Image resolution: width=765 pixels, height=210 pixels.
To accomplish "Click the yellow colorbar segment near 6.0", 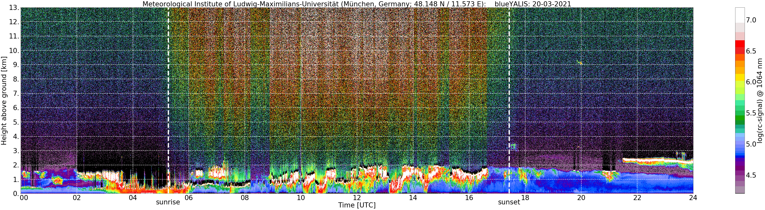I will point(740,77).
